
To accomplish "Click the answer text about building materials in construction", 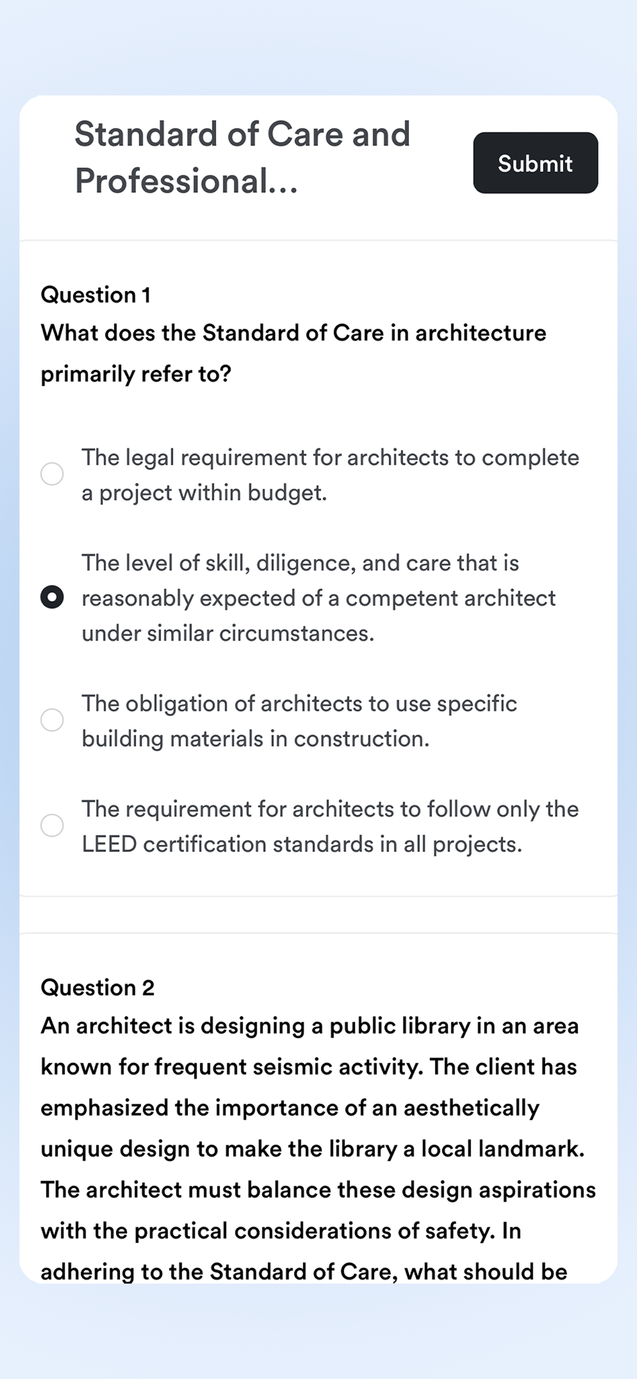I will (299, 721).
